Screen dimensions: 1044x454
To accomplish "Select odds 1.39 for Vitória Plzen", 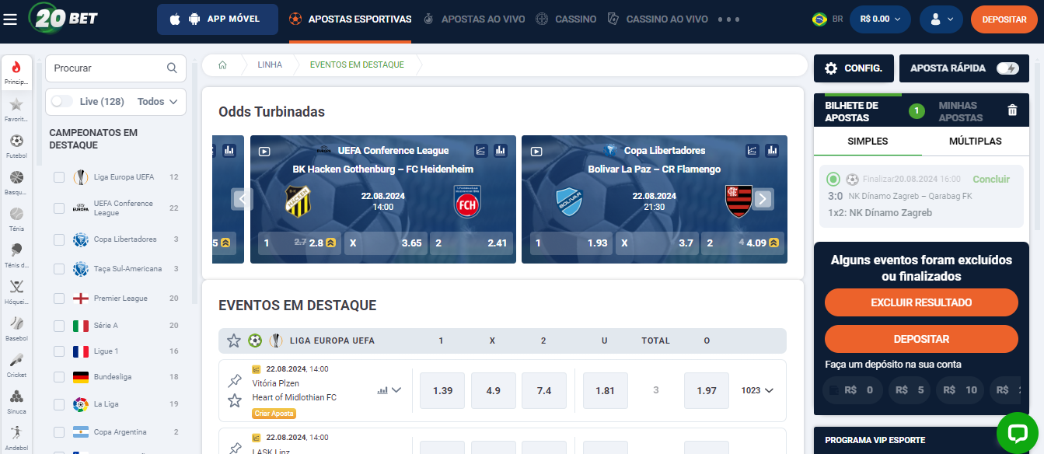I will [x=442, y=390].
